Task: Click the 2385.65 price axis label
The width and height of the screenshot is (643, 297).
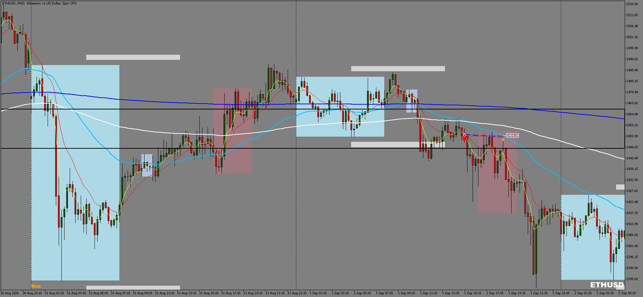Action: 632,279
